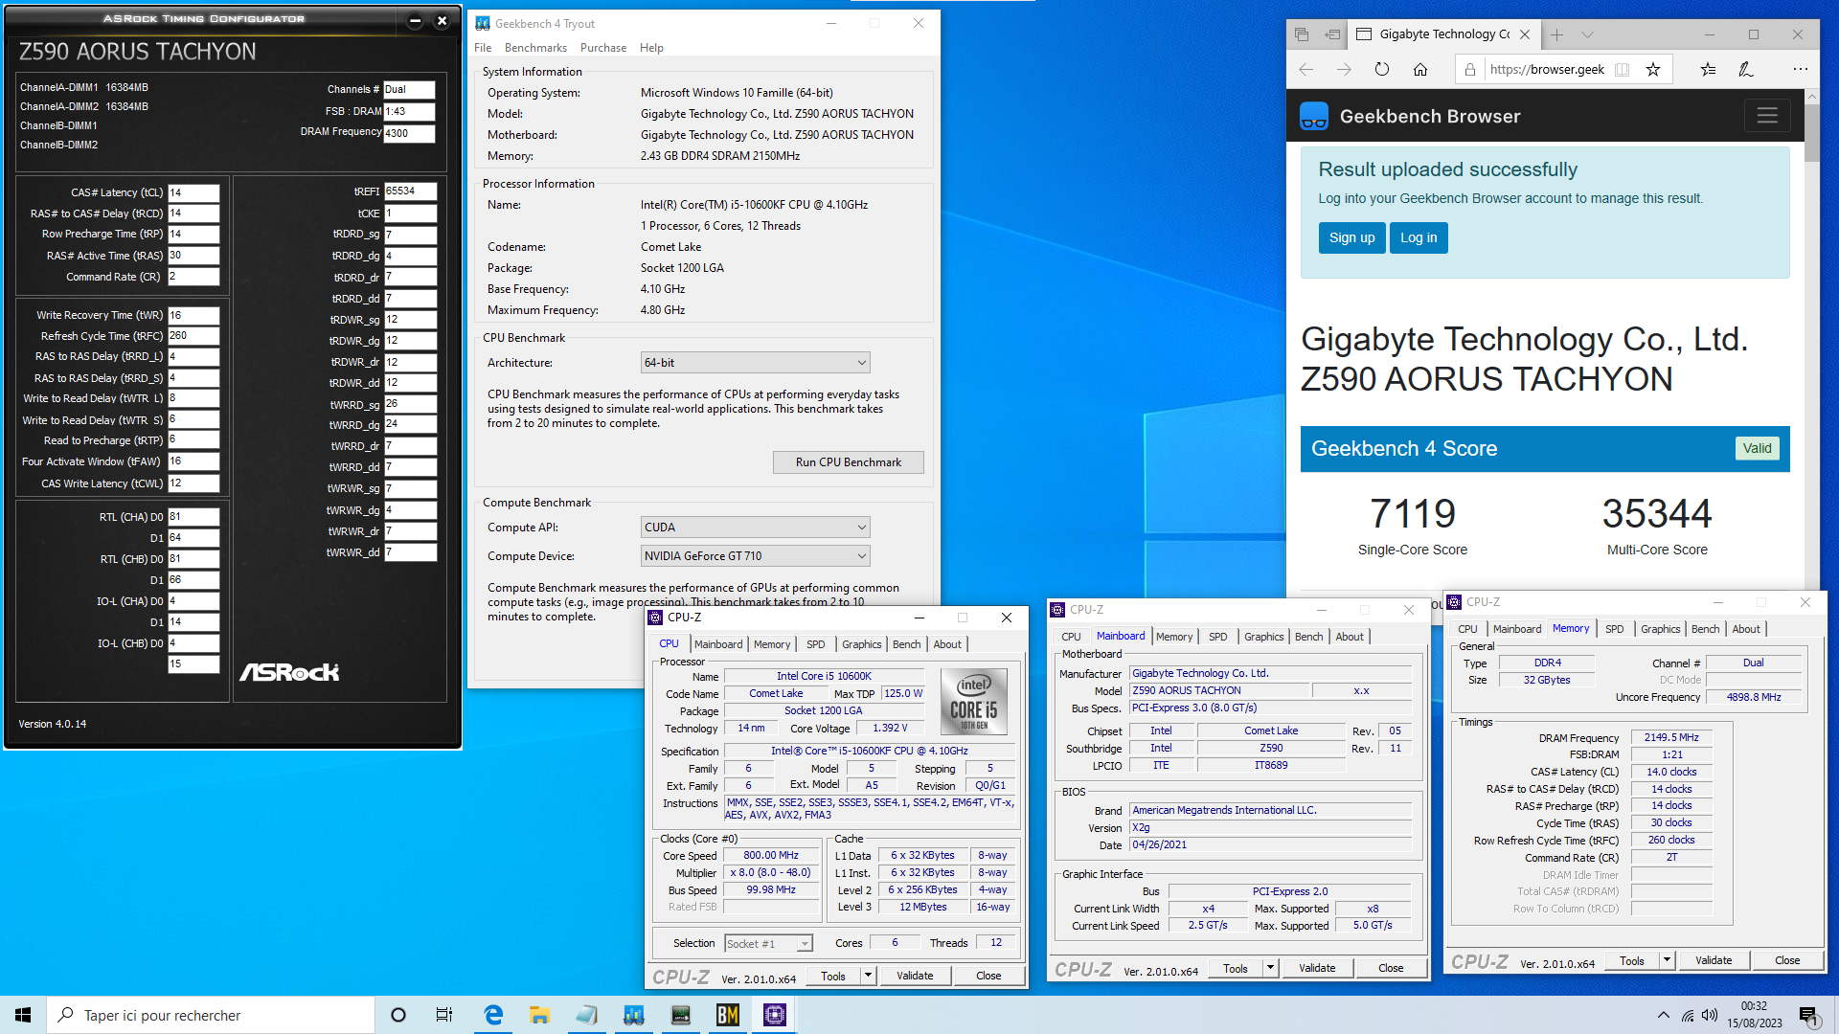Image resolution: width=1839 pixels, height=1034 pixels.
Task: Minimize ASRock Timing Configurator window
Action: point(415,20)
